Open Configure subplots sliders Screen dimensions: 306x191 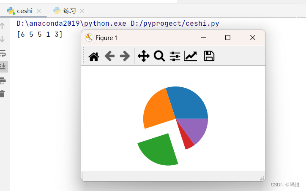point(175,56)
